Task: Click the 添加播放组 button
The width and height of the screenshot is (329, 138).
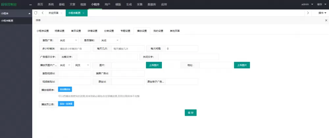Action: click(65, 89)
